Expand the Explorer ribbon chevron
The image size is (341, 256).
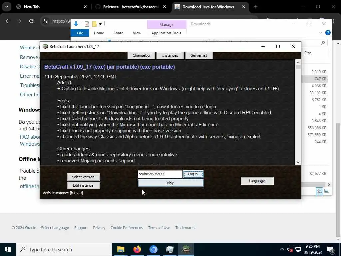coord(321,33)
